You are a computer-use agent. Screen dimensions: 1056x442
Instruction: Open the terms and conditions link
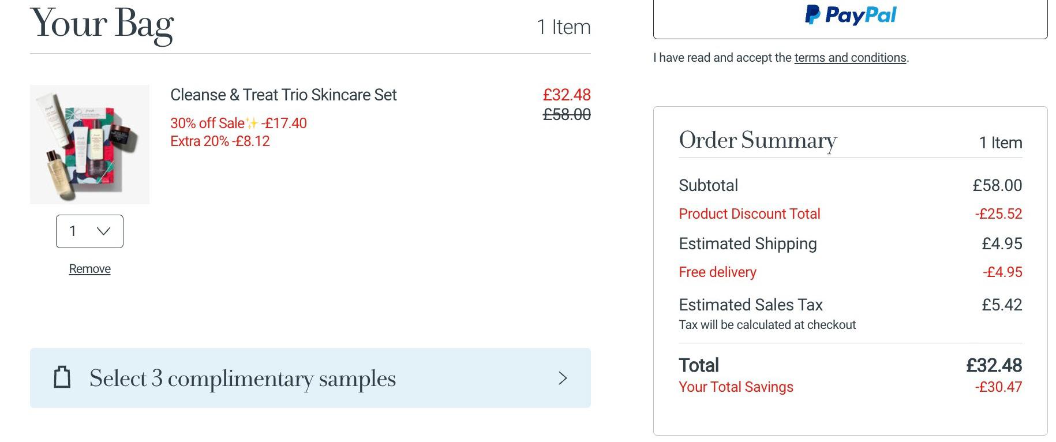pos(850,58)
